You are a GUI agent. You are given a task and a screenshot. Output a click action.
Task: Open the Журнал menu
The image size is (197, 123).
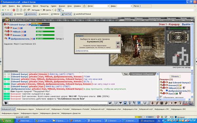pos(62,6)
